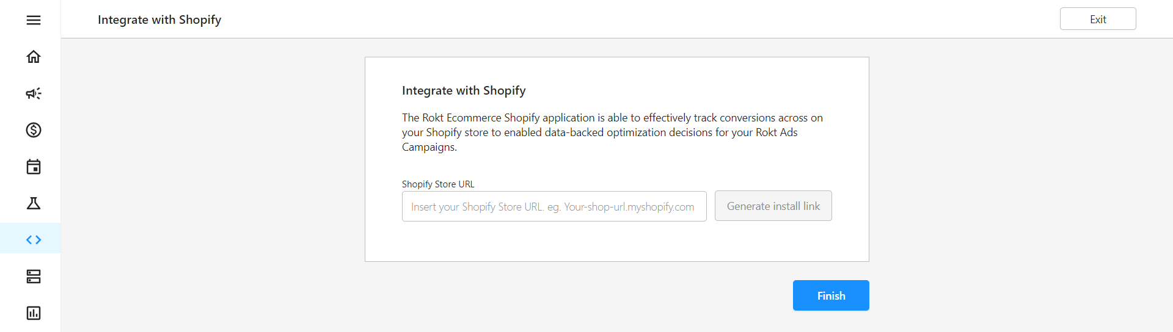The image size is (1173, 332).
Task: Click the blue Finish button
Action: tap(831, 295)
